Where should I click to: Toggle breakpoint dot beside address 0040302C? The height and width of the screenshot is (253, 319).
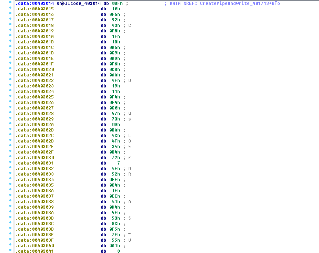(10, 134)
